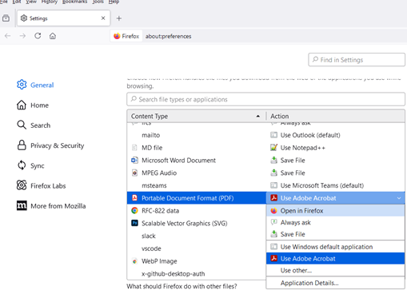Select the slack content type row
Viewport: 407px width, 294px height.
197,236
